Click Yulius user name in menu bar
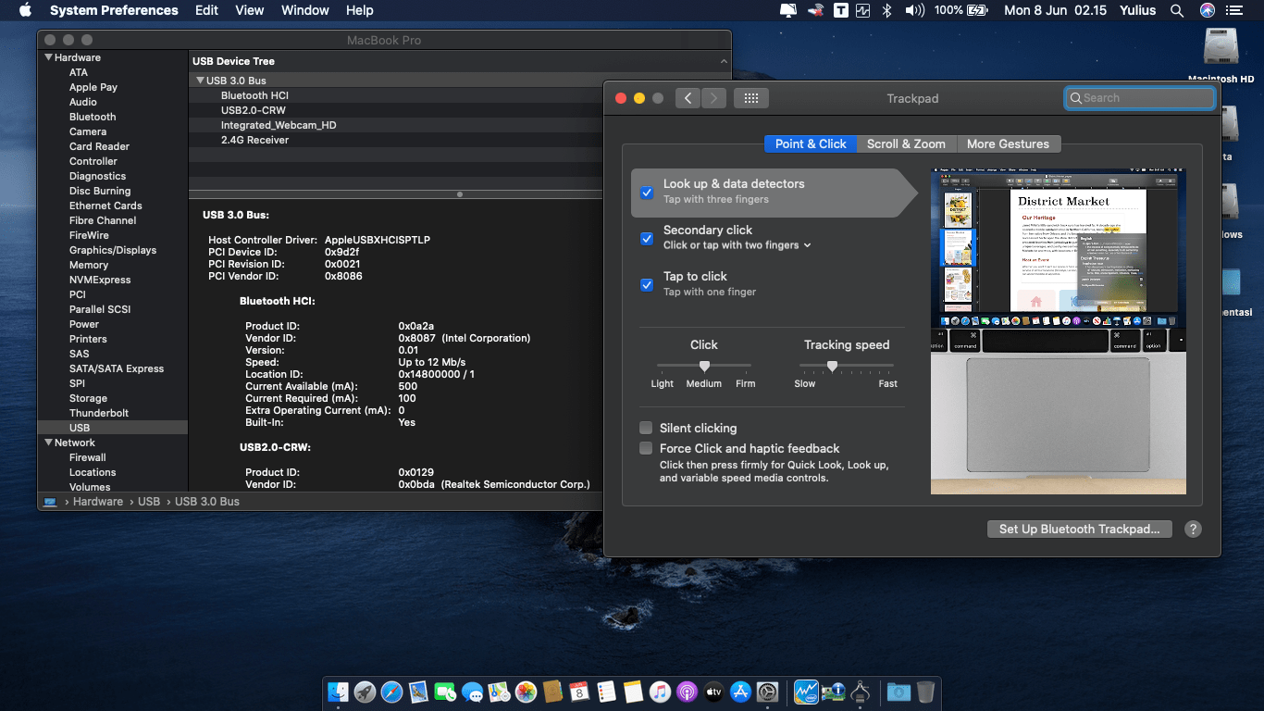Viewport: 1264px width, 711px height. point(1138,10)
